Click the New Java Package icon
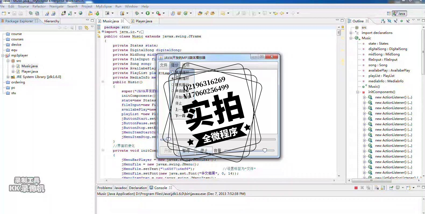Viewport: 425px width, 214px height. click(179, 13)
